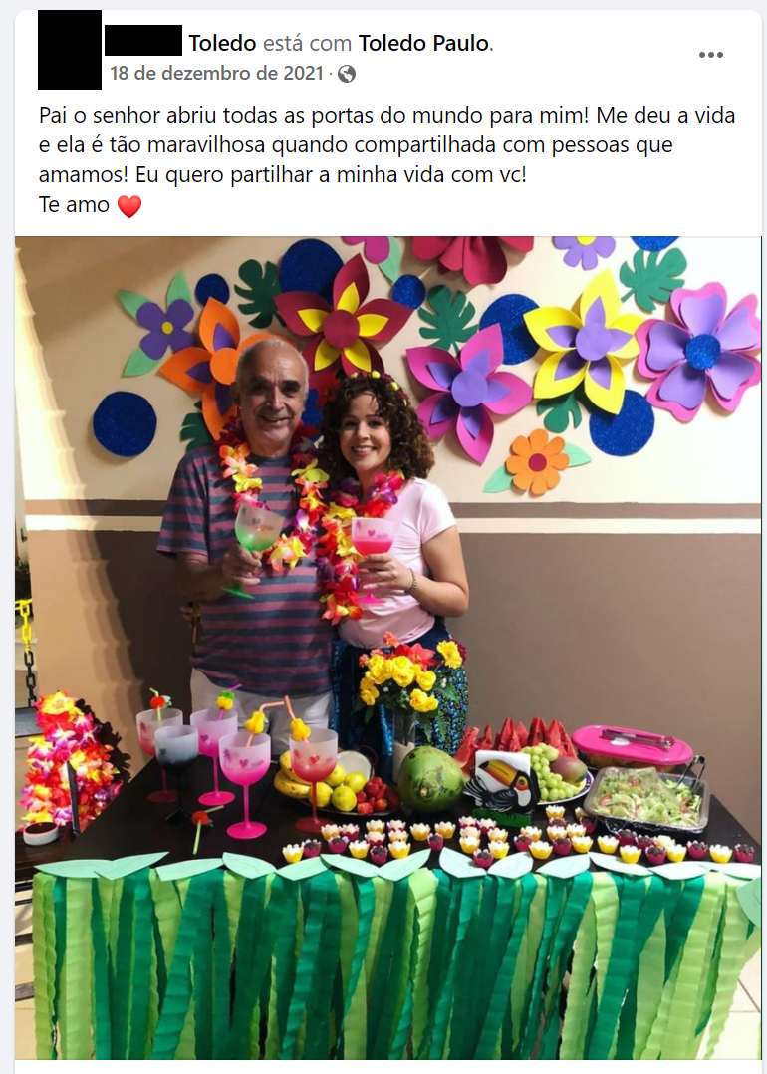Click the bunch of green grapes

pyautogui.click(x=551, y=773)
